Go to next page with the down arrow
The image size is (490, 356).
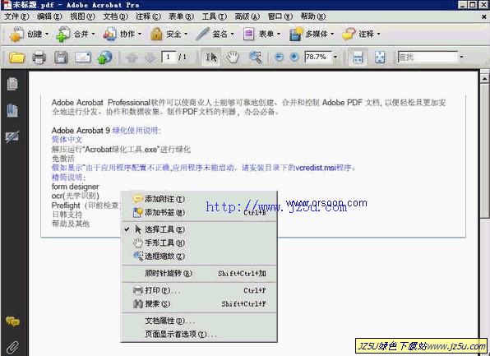(150, 58)
